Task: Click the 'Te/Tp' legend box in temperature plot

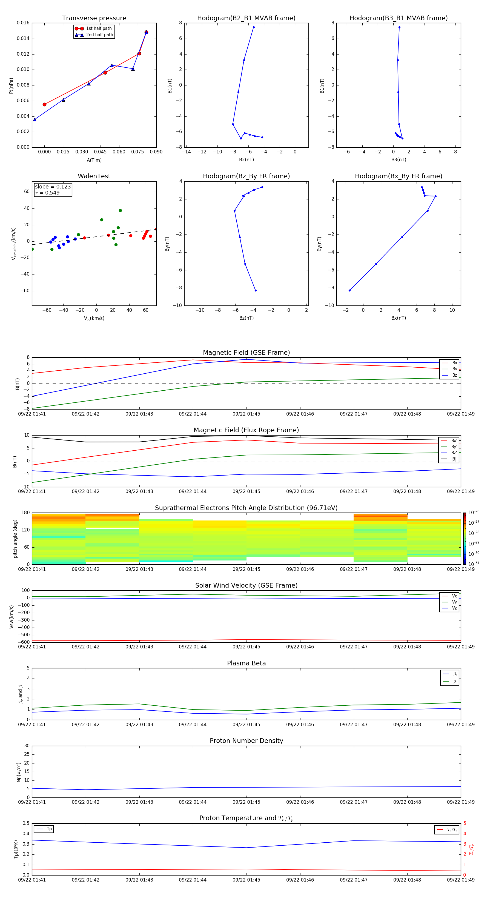Action: tap(447, 829)
